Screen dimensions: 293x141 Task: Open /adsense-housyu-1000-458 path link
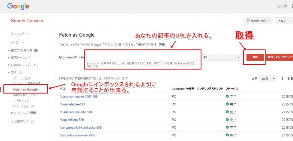pyautogui.click(x=79, y=97)
